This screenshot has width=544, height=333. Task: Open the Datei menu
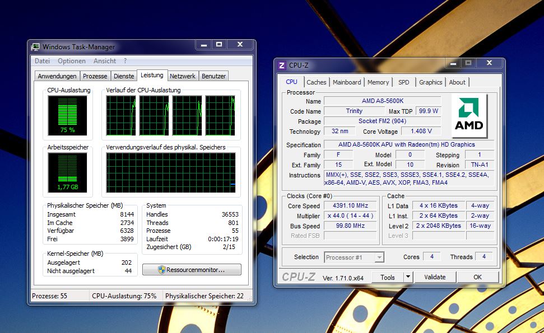42,60
